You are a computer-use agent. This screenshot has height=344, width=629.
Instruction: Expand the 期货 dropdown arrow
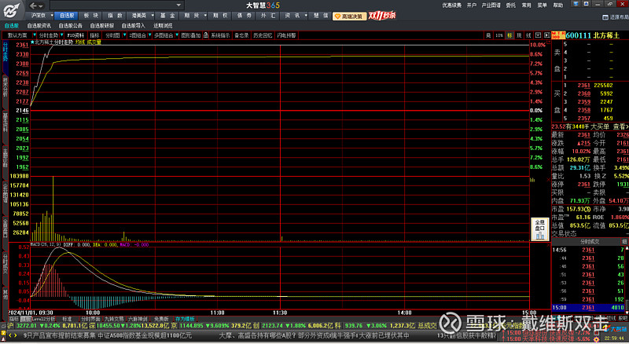(x=205, y=16)
